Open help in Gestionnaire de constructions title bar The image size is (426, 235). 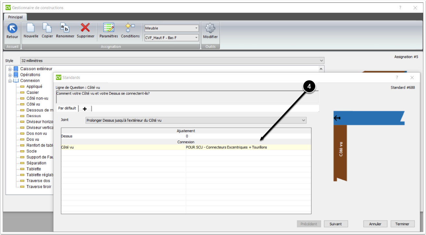[400, 7]
